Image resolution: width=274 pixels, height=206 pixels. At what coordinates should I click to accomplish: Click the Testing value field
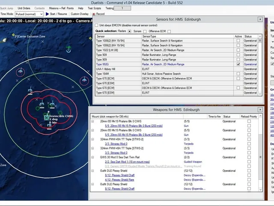coord(122,8)
